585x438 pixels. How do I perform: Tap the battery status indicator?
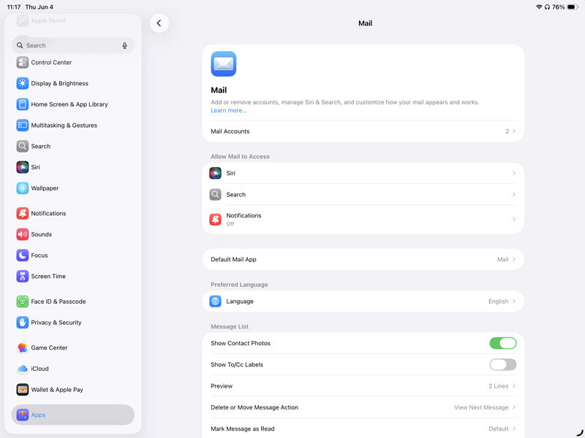573,7
